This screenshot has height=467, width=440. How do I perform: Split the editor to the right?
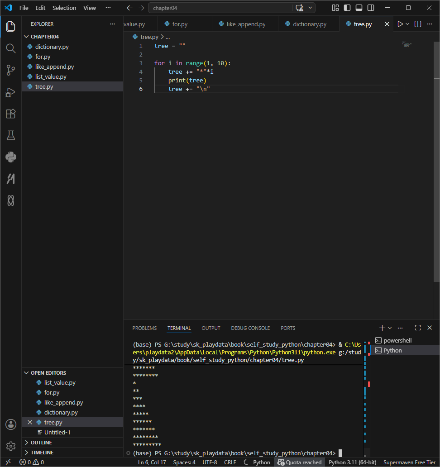(418, 24)
